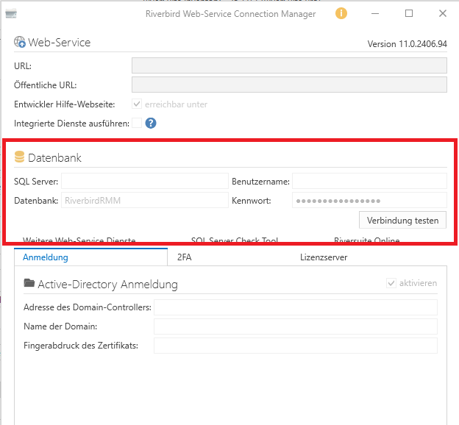Toggle the Active-Directory 'aktivieren' checkbox
Screen dimensions: 459x425
tap(391, 283)
